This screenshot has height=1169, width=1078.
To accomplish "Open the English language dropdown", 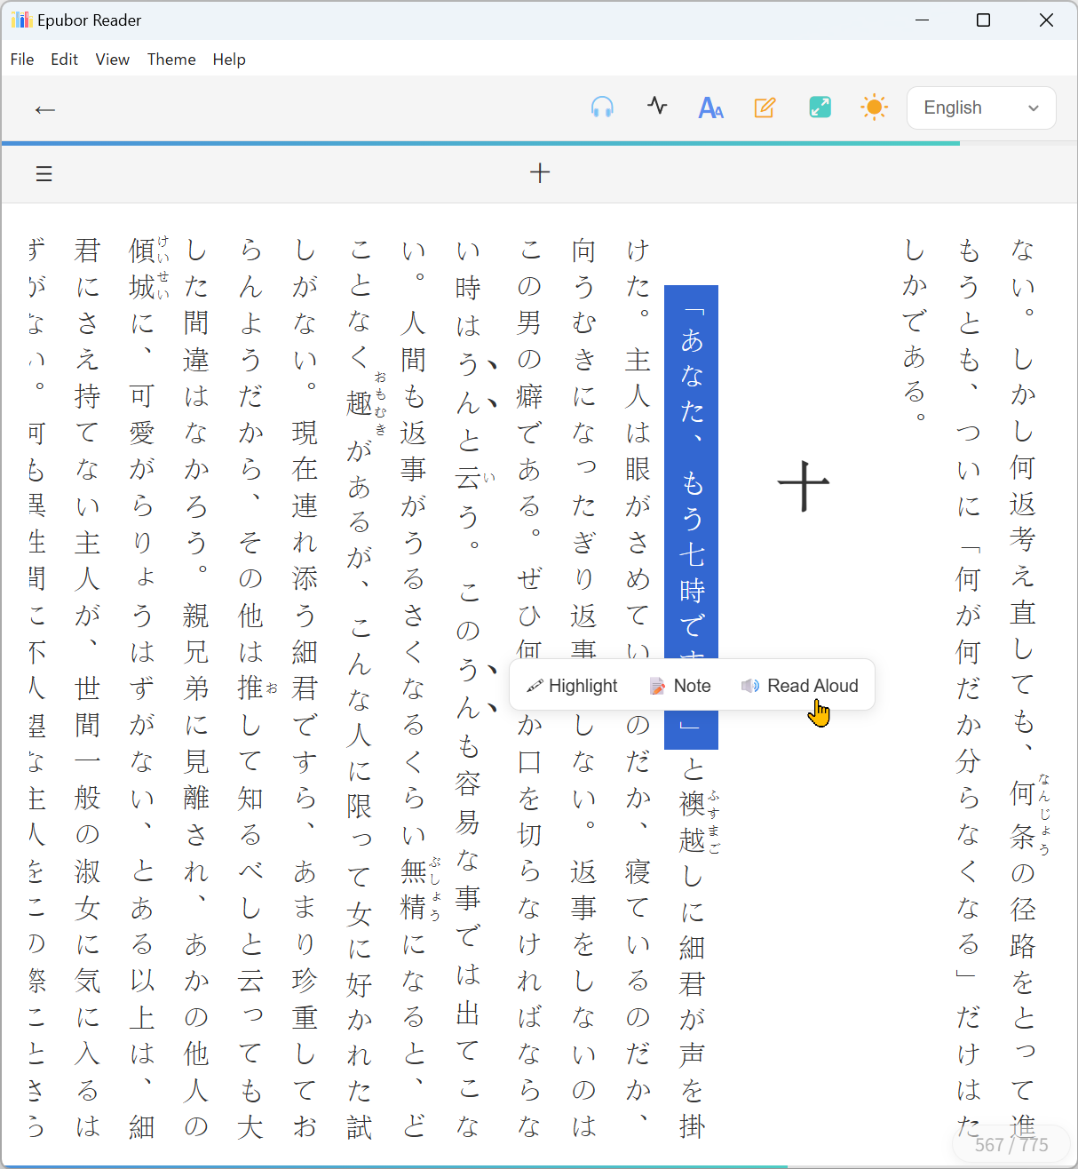I will point(981,108).
